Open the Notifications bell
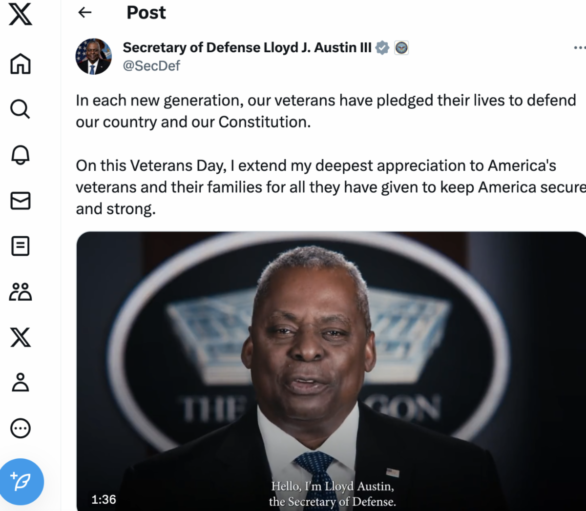 pos(21,155)
